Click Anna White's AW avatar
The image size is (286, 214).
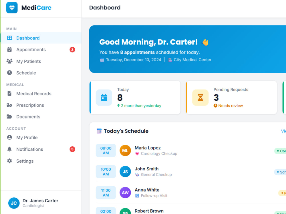tap(125, 193)
